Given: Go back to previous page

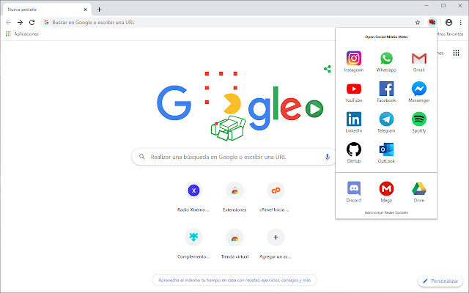Looking at the screenshot, I should [x=8, y=23].
